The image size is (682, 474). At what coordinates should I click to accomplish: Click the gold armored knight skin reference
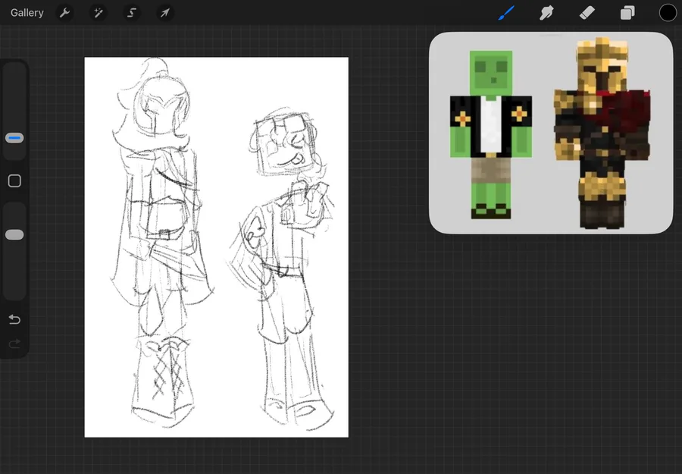point(602,133)
